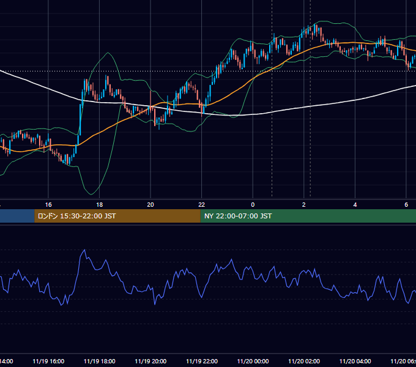Click the 2 hour label on price chart axis
The height and width of the screenshot is (367, 416).
click(x=304, y=205)
